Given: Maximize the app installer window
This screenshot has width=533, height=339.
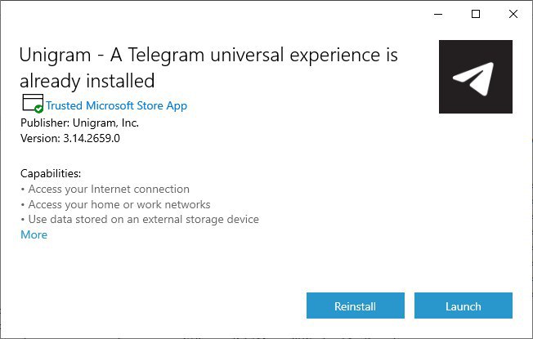Looking at the screenshot, I should coord(476,14).
